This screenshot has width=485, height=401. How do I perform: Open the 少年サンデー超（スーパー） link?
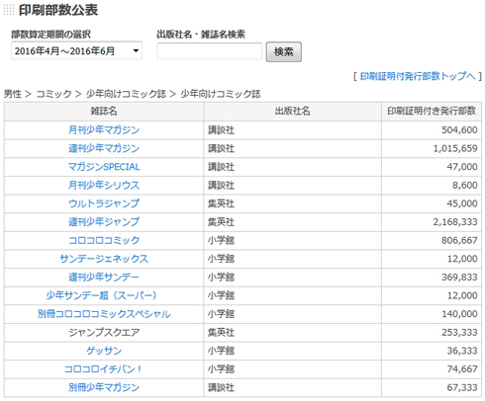point(101,295)
